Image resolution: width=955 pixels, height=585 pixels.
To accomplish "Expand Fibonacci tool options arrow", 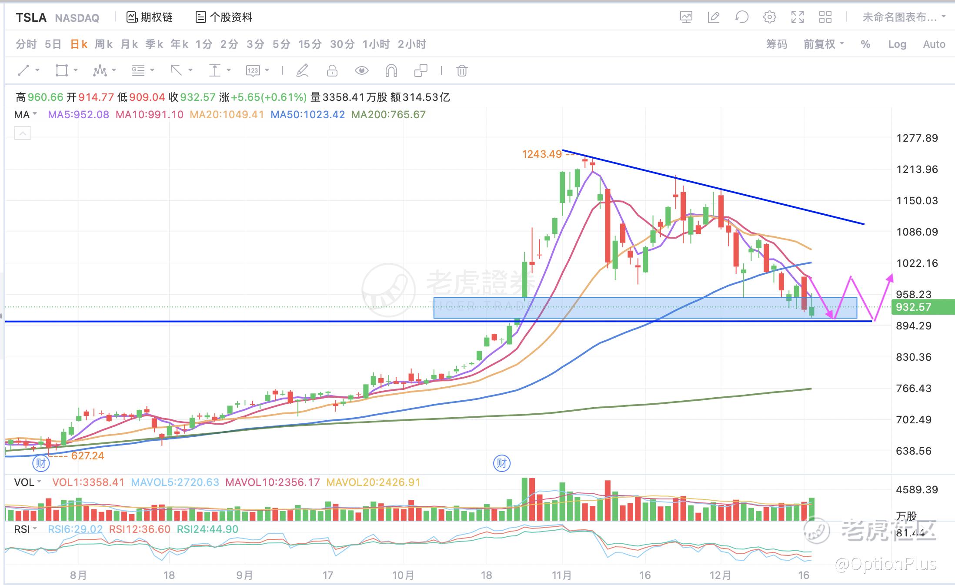I will point(152,70).
